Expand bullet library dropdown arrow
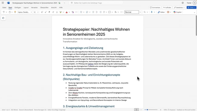Viewport: 197px width, 111px height. [x=84, y=12]
